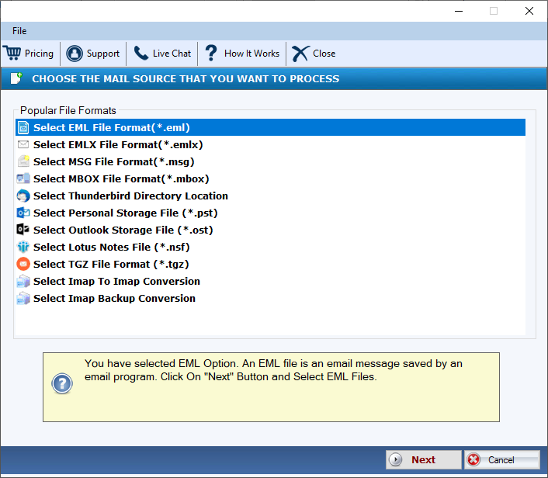Select EML File Format(*.eml) row

coord(270,127)
